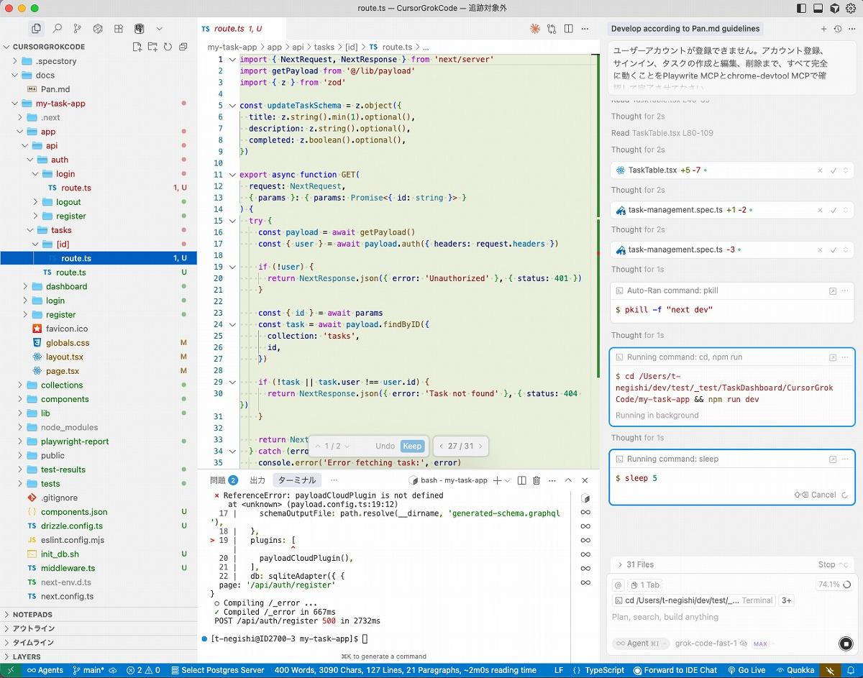Toggle the primary sidebar layout button
863x678 pixels.
pos(801,9)
